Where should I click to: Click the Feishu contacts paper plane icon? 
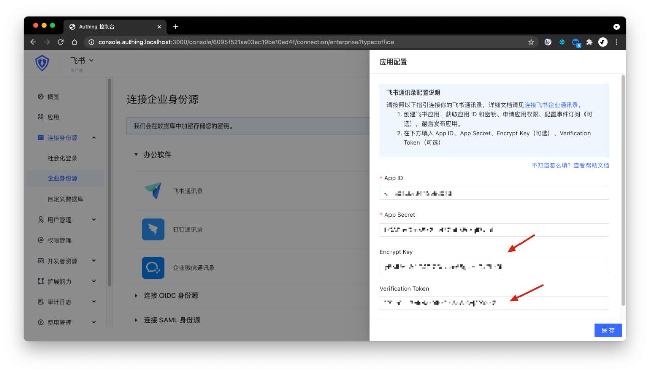click(x=153, y=191)
